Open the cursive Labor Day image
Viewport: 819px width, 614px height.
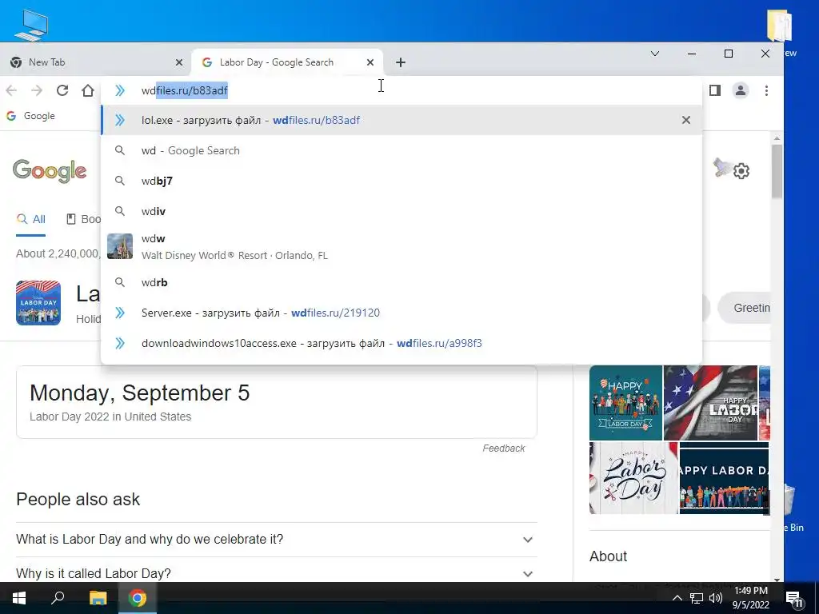(633, 478)
